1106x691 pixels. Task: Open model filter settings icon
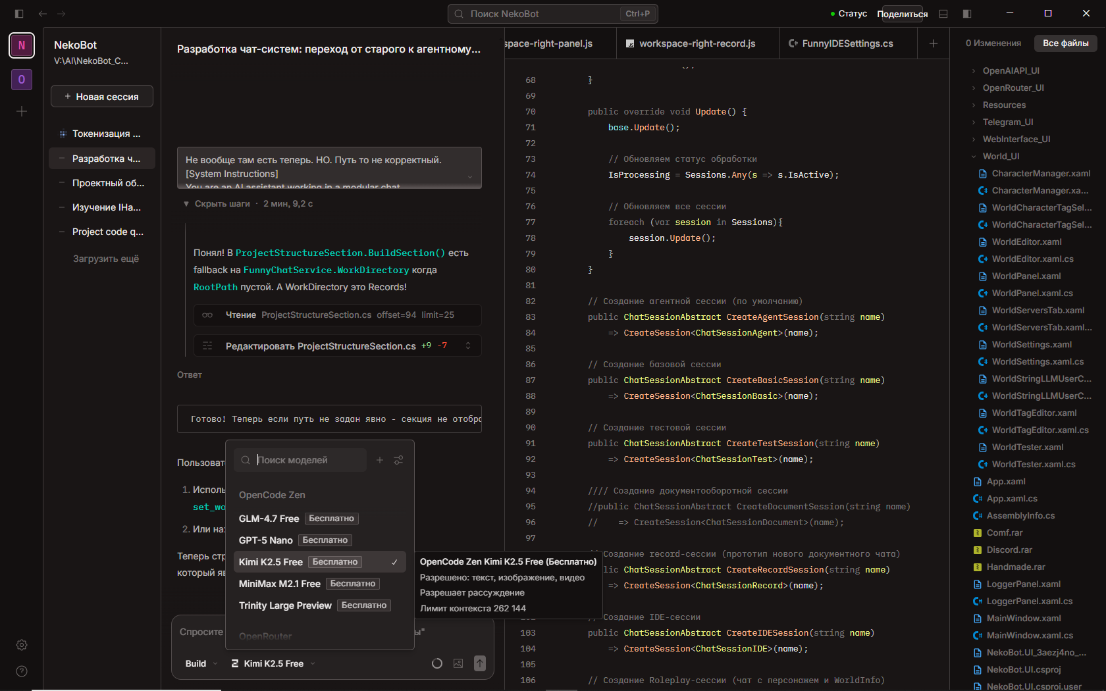point(398,460)
